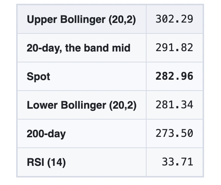Image resolution: width=221 pixels, height=185 pixels.
Task: Select the 302.29 value cell
Action: tap(174, 19)
